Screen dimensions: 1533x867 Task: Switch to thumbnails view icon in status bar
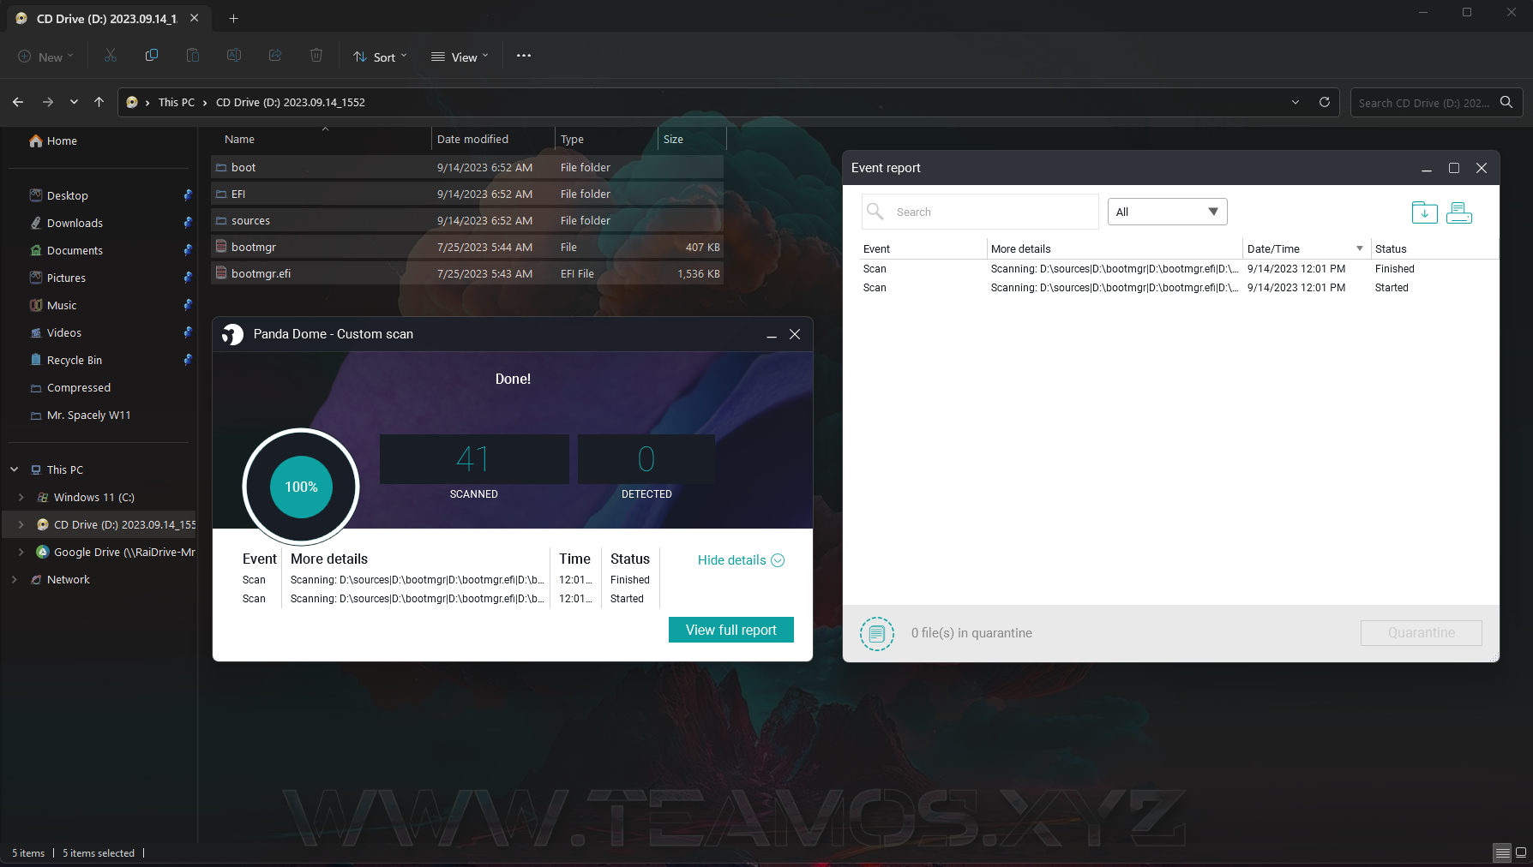pos(1521,852)
